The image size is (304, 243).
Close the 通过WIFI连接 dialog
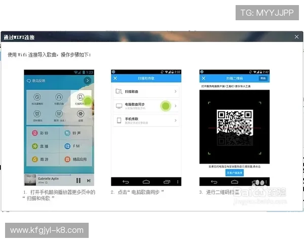coord(296,37)
